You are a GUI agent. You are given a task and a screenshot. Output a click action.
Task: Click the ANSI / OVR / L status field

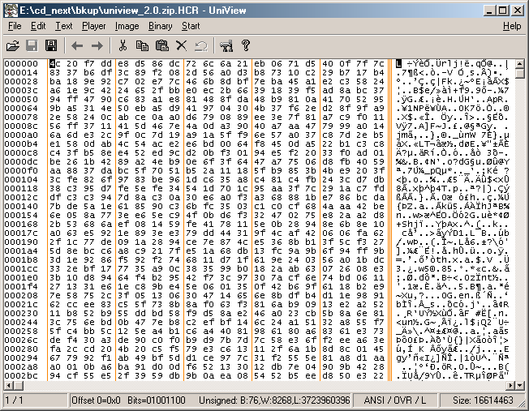(x=395, y=400)
